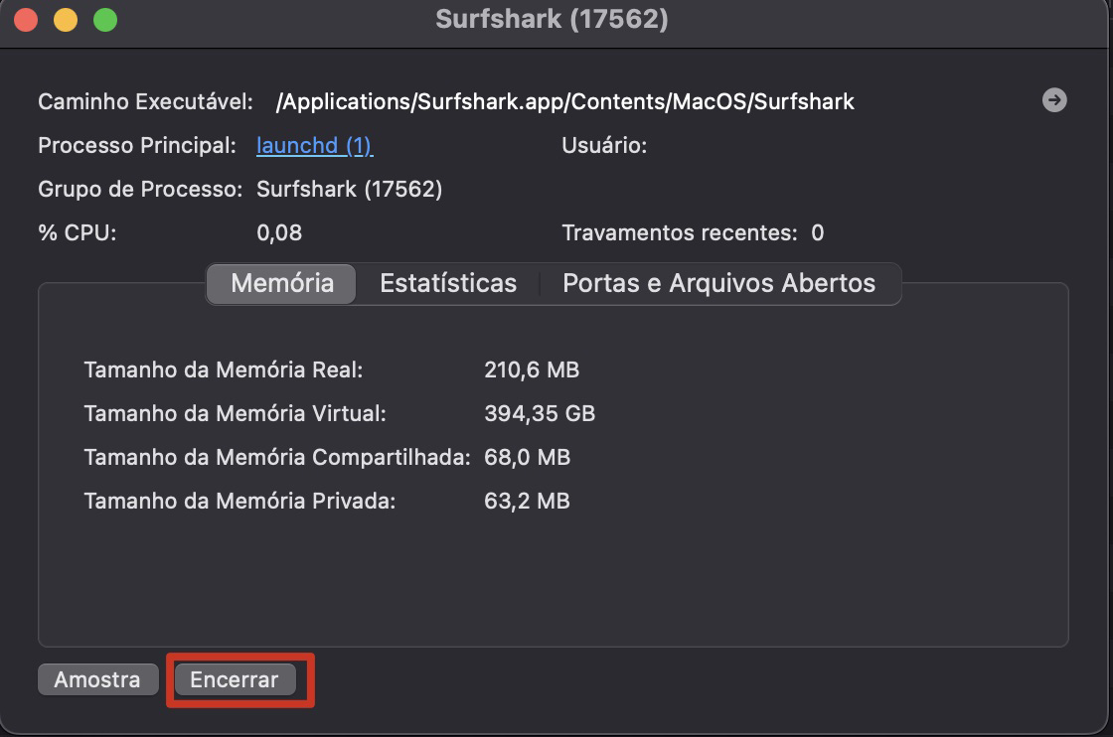Maximize window with the green button

coord(104,20)
